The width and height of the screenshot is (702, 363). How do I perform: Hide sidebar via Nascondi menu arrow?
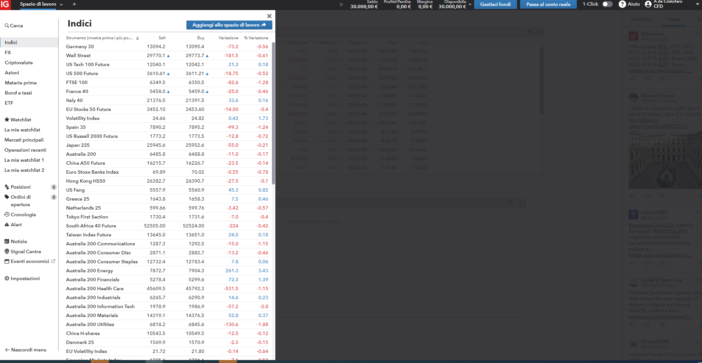click(x=25, y=350)
